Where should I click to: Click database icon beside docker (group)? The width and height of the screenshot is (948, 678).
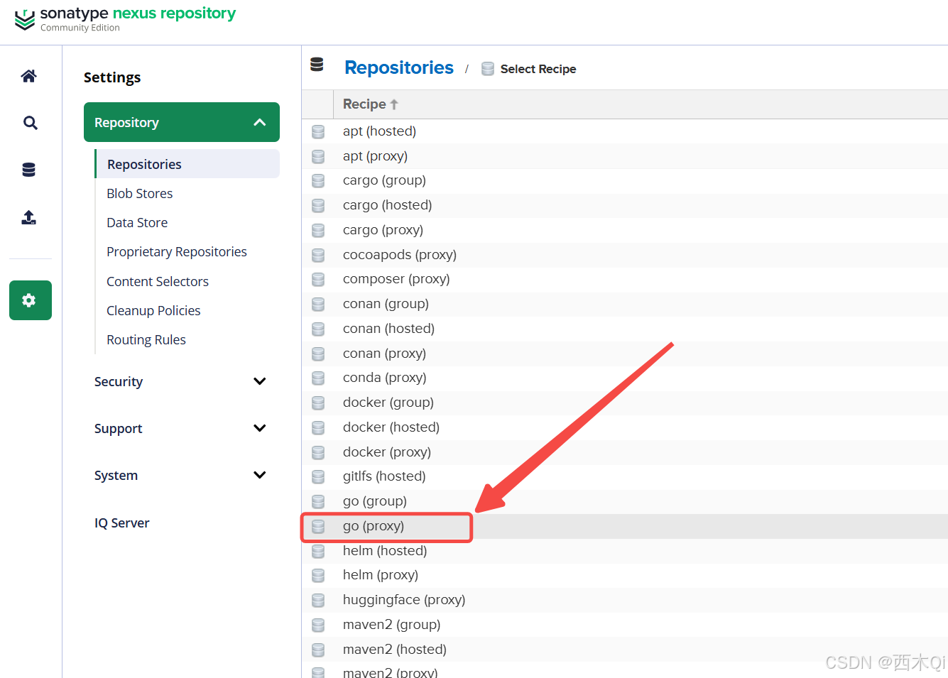[x=318, y=403]
